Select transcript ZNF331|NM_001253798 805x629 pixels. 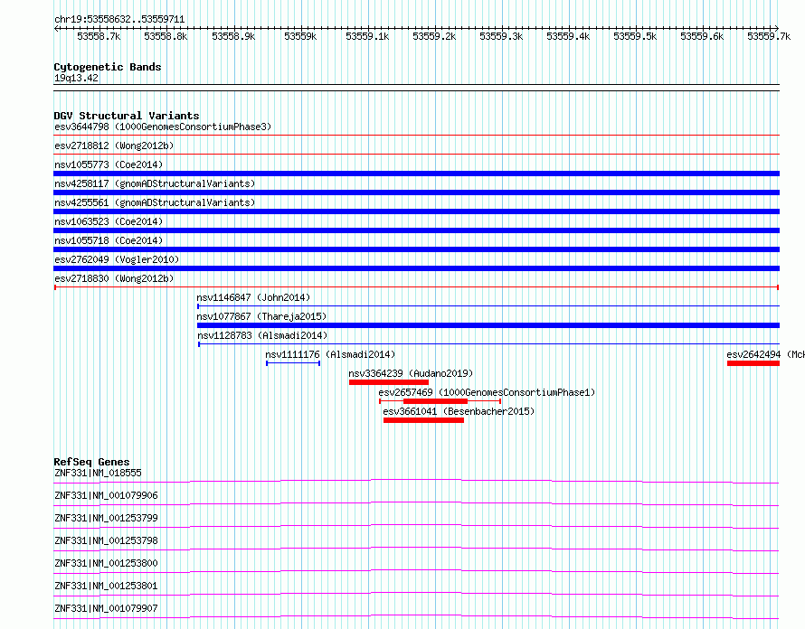[x=106, y=540]
